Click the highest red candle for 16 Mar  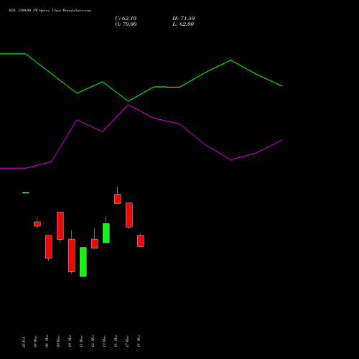(118, 199)
